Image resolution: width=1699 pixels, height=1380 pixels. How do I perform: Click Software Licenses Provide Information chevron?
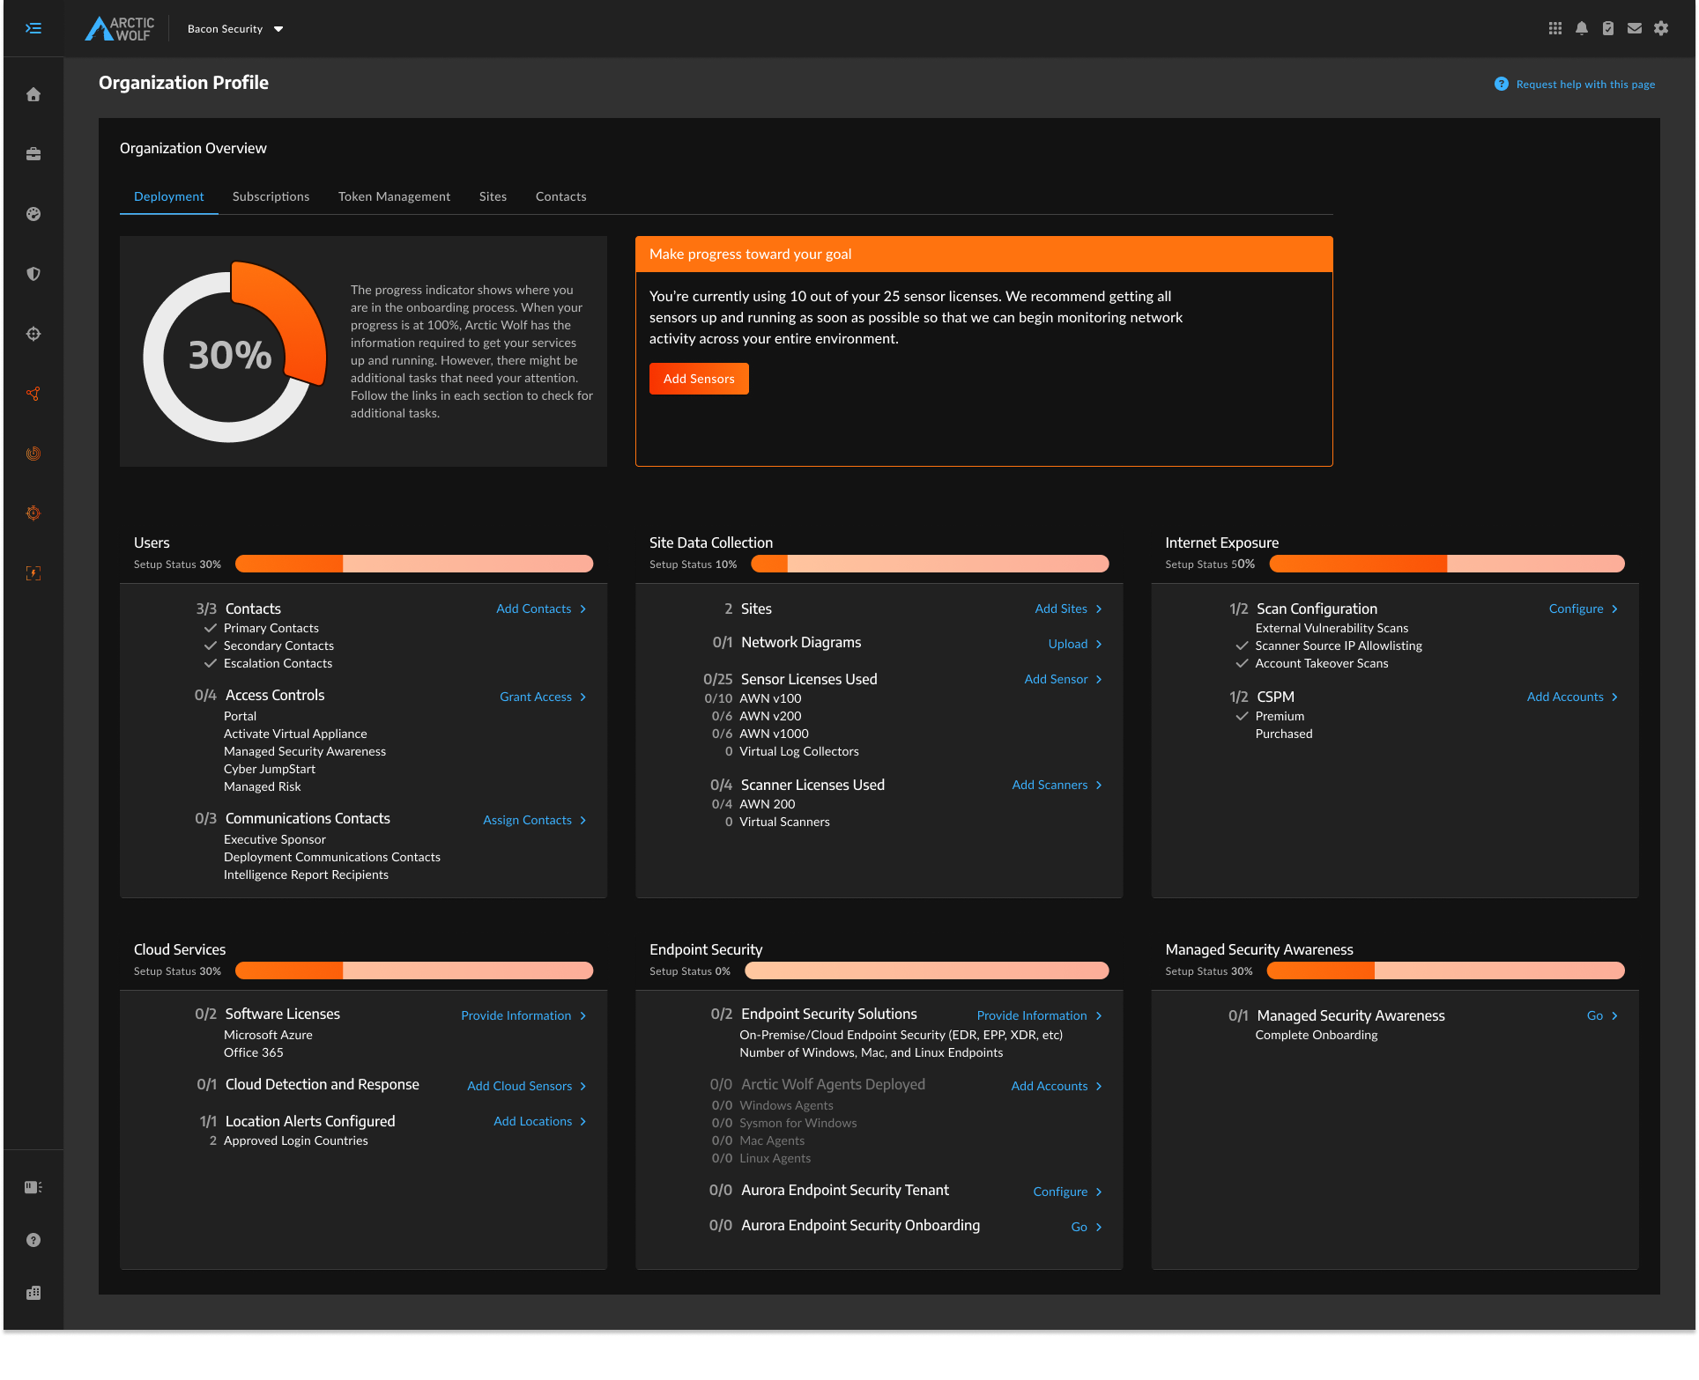point(582,1015)
